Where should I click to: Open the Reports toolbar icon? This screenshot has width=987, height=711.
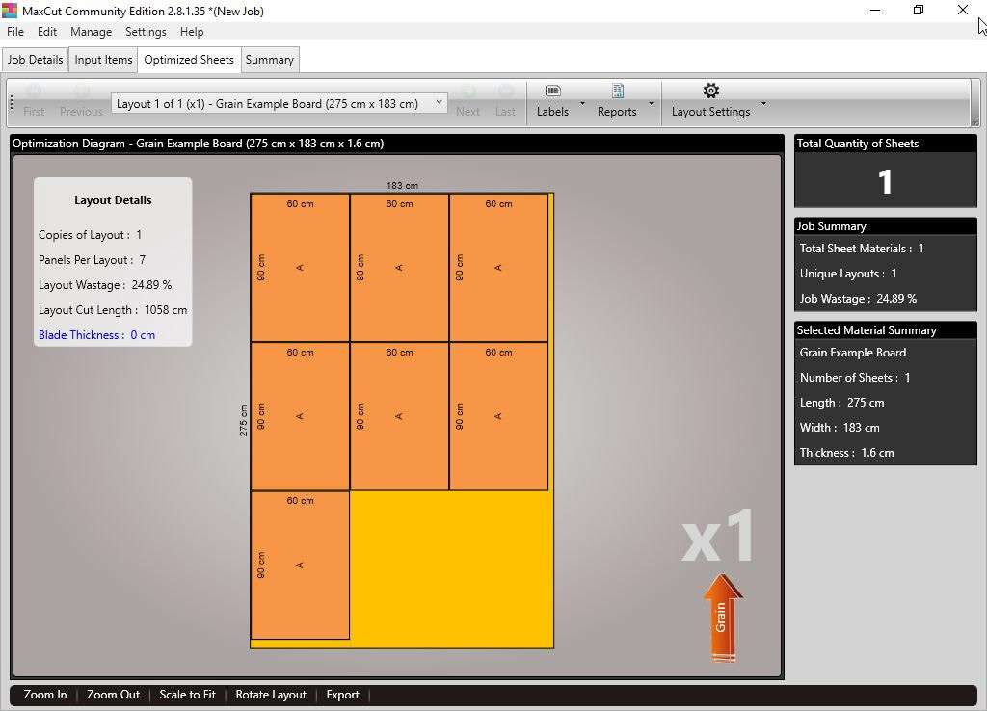[x=617, y=91]
